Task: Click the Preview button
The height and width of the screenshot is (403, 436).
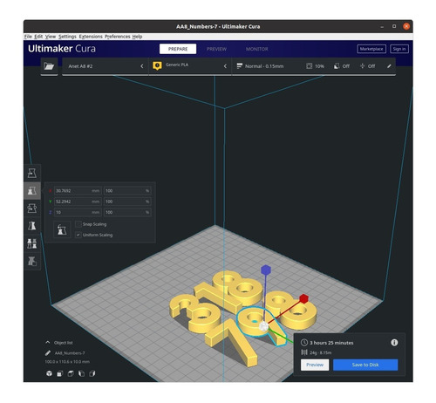Action: [315, 365]
